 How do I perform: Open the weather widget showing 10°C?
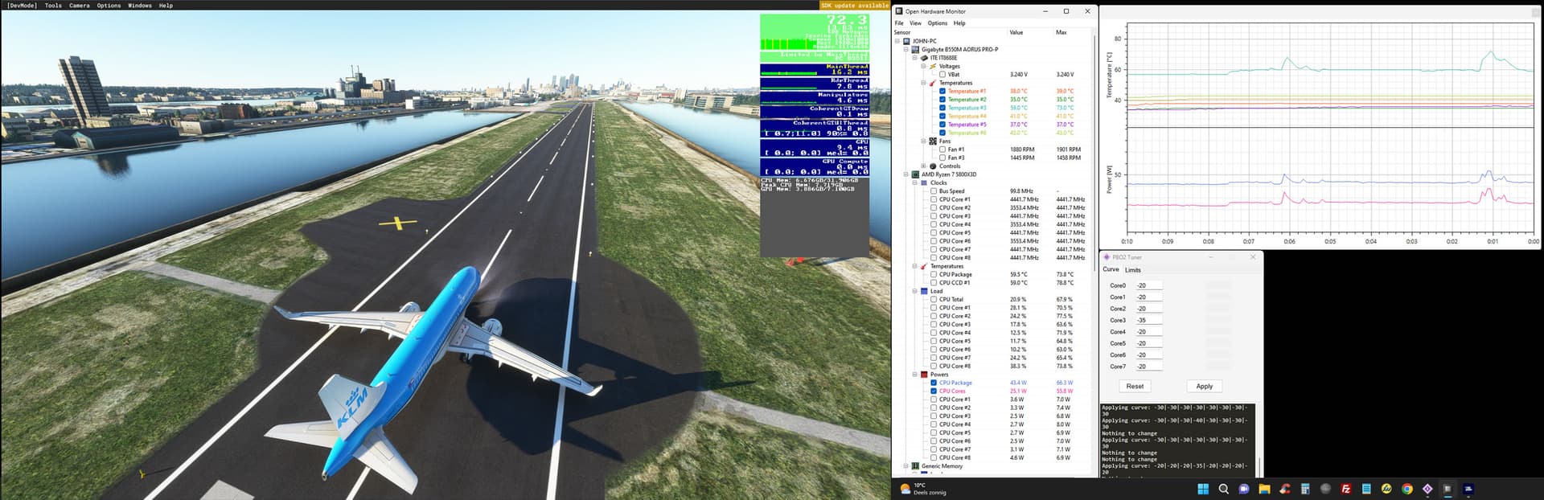(x=922, y=489)
